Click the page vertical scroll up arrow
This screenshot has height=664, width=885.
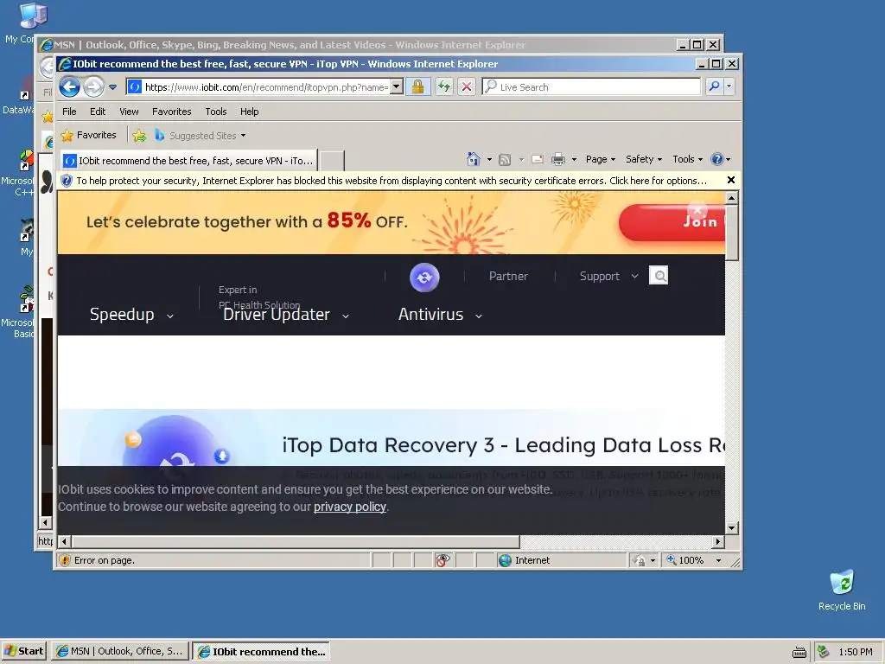point(731,198)
